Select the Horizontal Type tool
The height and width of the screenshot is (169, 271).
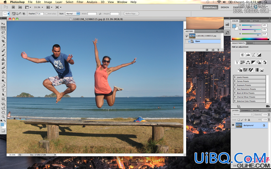3,90
